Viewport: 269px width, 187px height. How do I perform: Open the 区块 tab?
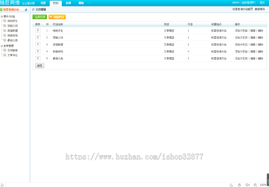68,3
